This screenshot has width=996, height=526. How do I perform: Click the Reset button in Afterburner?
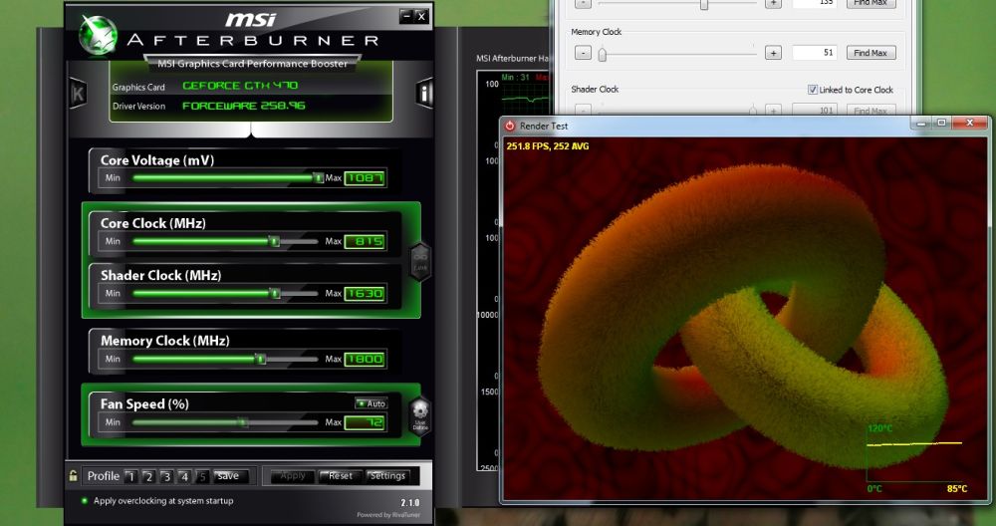point(341,476)
